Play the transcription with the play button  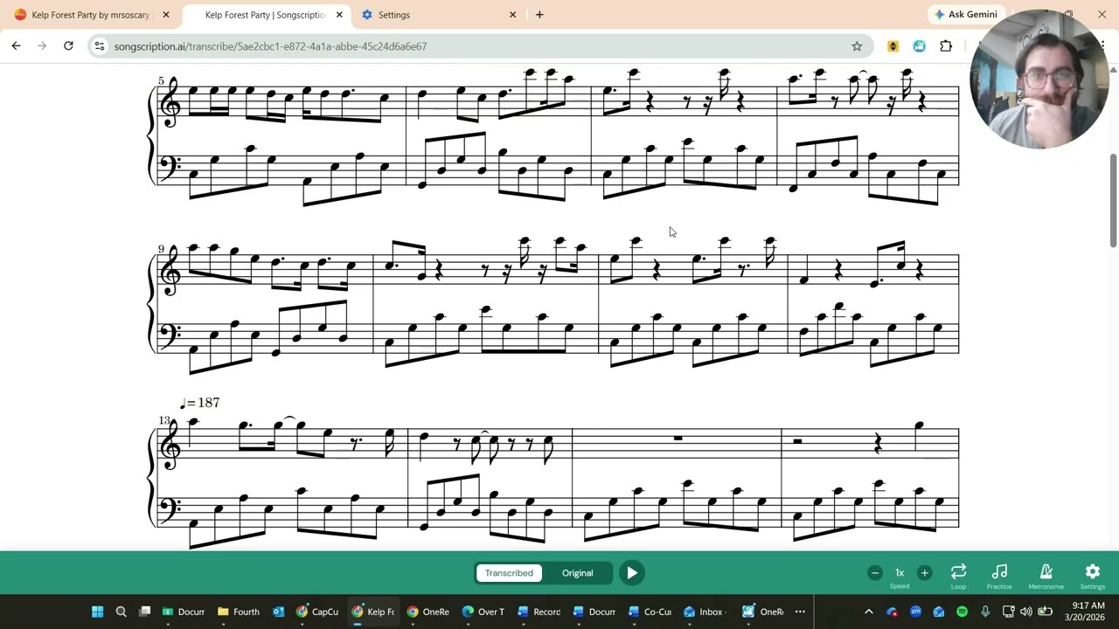click(631, 573)
